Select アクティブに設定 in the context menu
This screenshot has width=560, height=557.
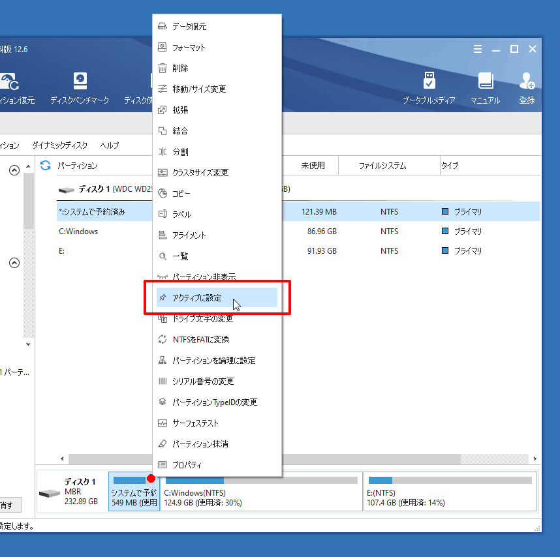tap(196, 298)
